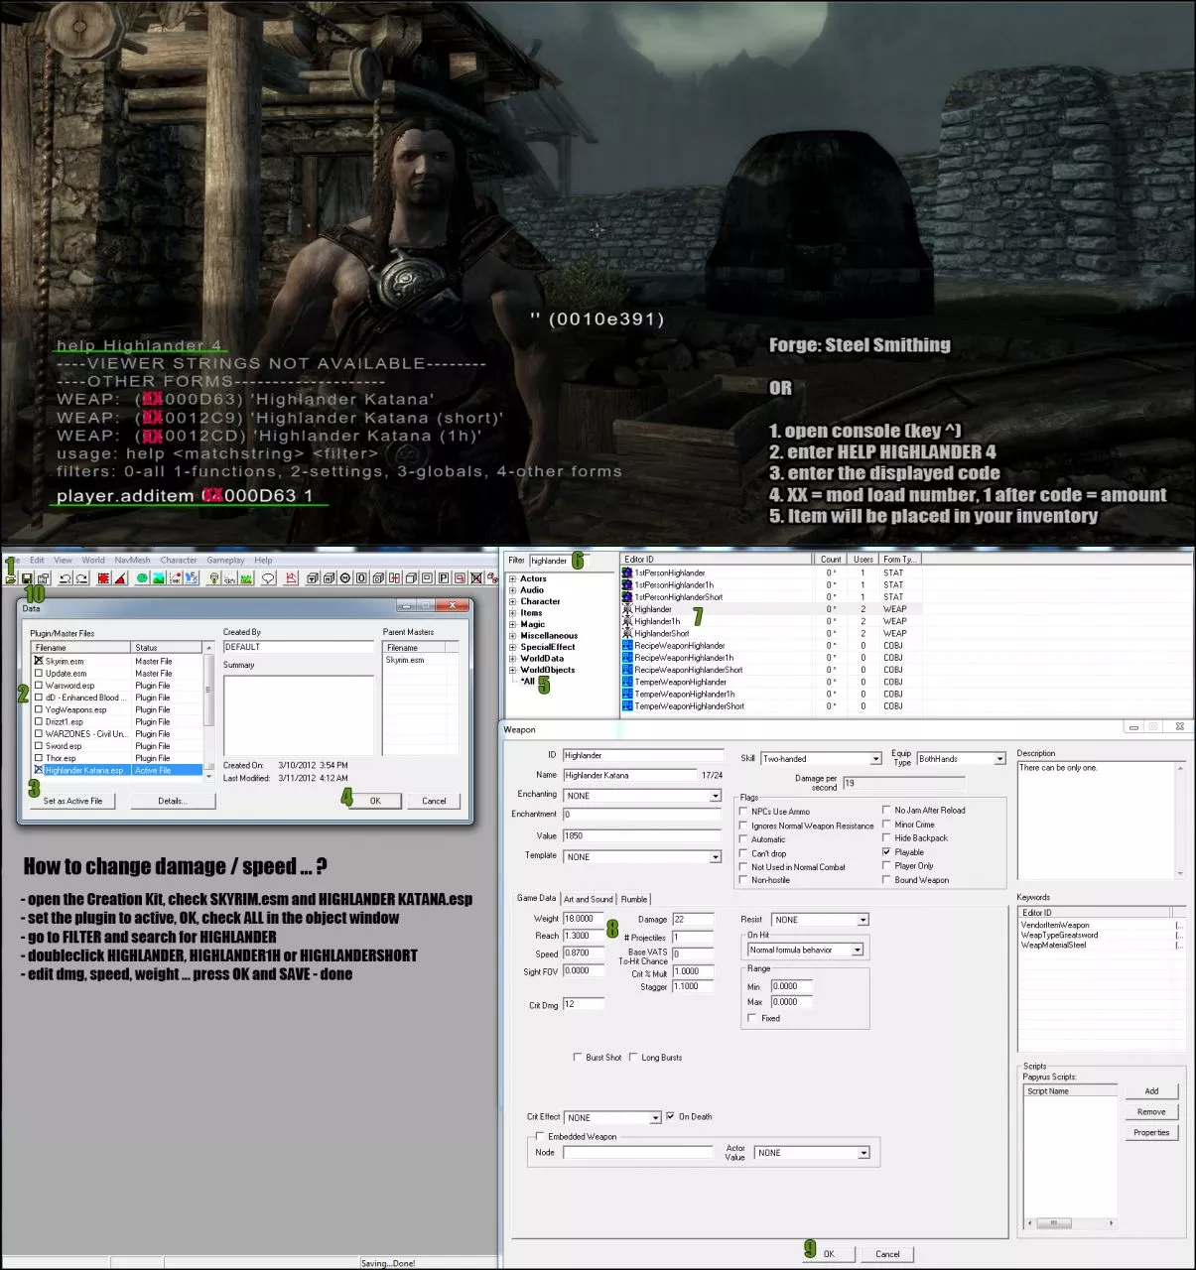The height and width of the screenshot is (1270, 1196).
Task: Check the Update.esm plugin checkbox
Action: pyautogui.click(x=39, y=673)
